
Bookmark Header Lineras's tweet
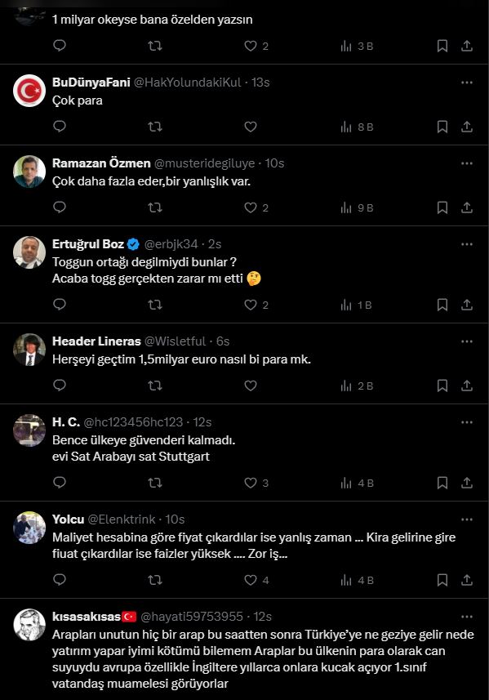click(442, 386)
